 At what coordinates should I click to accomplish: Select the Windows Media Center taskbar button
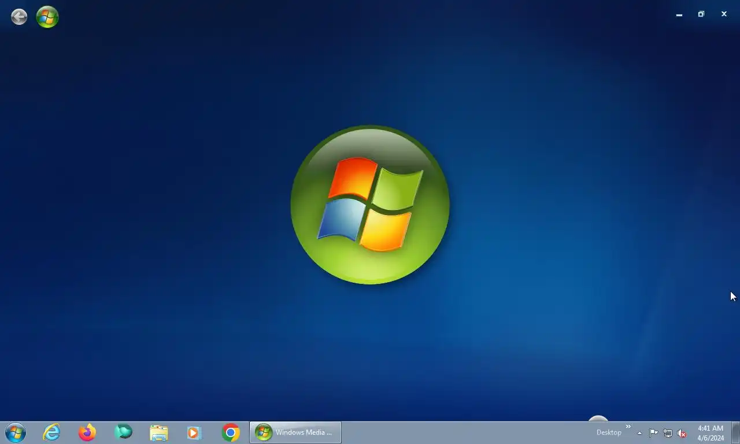point(295,432)
